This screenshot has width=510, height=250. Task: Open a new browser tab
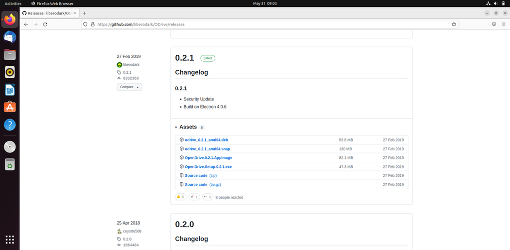coord(85,13)
